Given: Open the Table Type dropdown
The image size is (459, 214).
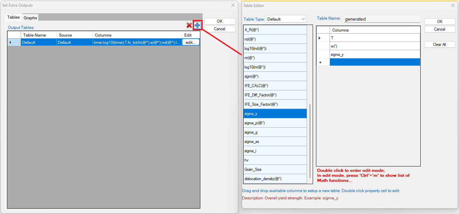Looking at the screenshot, I should tap(286, 19).
